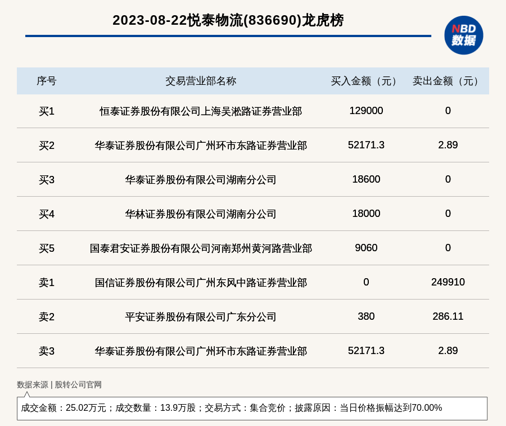The image size is (506, 426).
Task: Click 52171.3 in the 卖3 row
Action: point(366,350)
